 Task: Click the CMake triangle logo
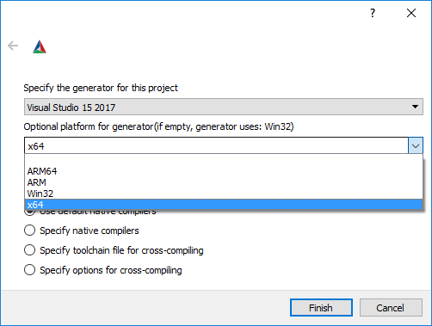tap(40, 46)
